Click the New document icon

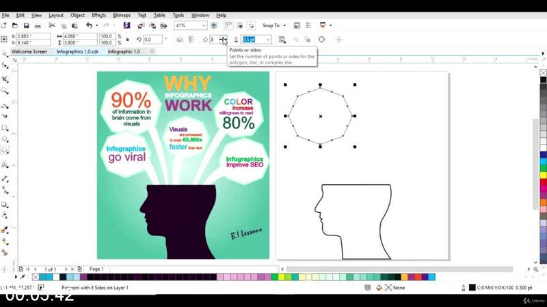tap(4, 25)
